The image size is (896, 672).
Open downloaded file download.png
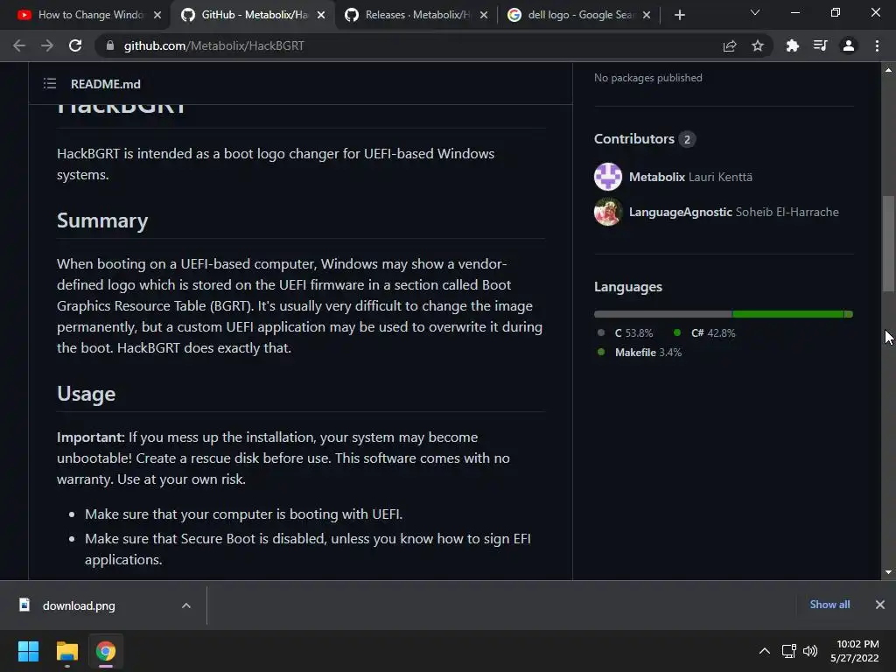(x=78, y=605)
